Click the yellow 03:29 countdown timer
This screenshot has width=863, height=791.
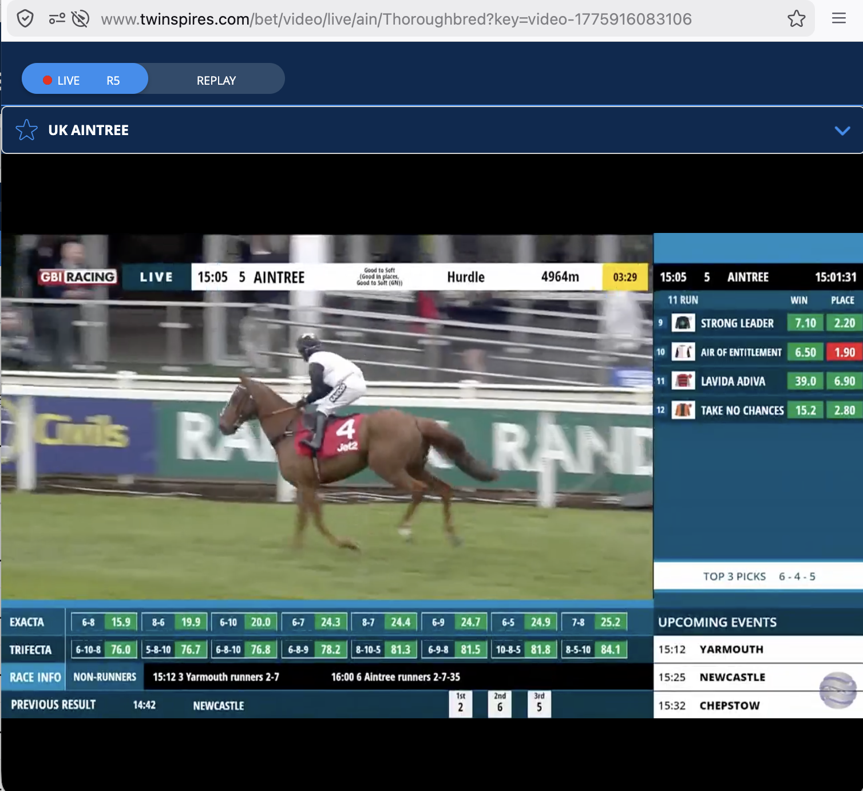(x=625, y=277)
